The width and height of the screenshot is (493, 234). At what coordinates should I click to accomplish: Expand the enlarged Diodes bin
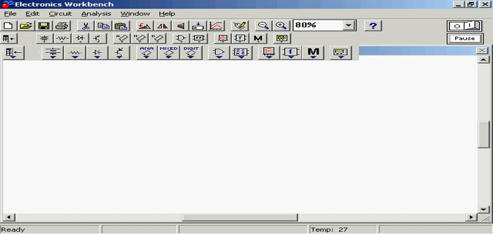pyautogui.click(x=97, y=53)
